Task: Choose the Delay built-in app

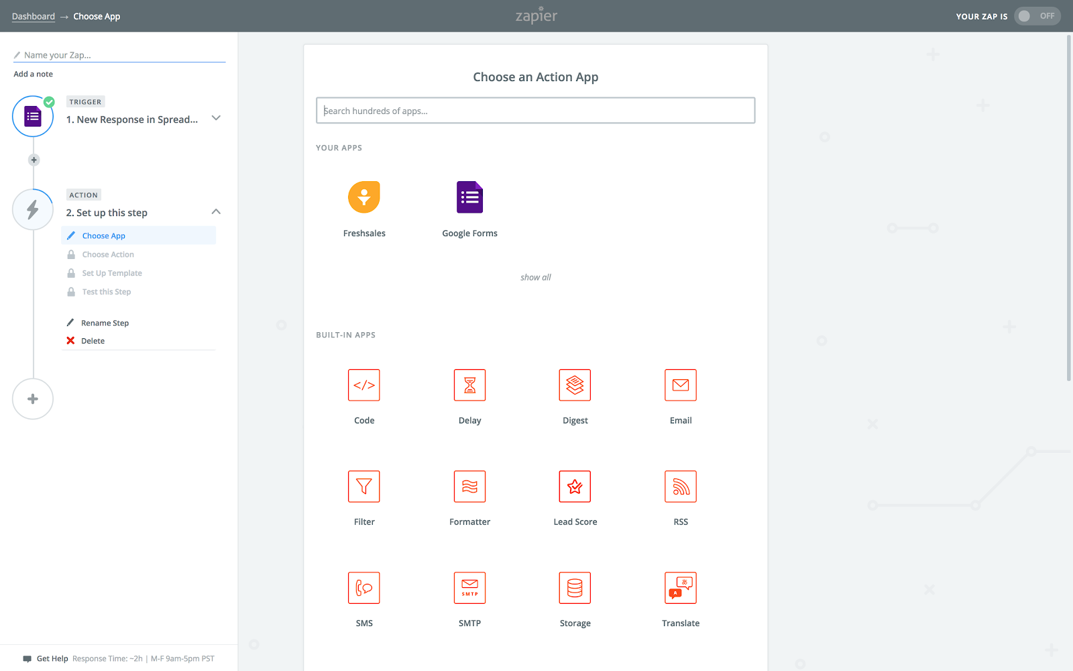Action: 469,385
